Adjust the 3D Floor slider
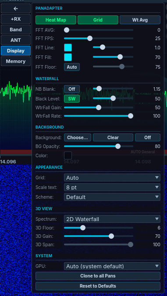The width and height of the screenshot is (167, 296). pos(99,228)
